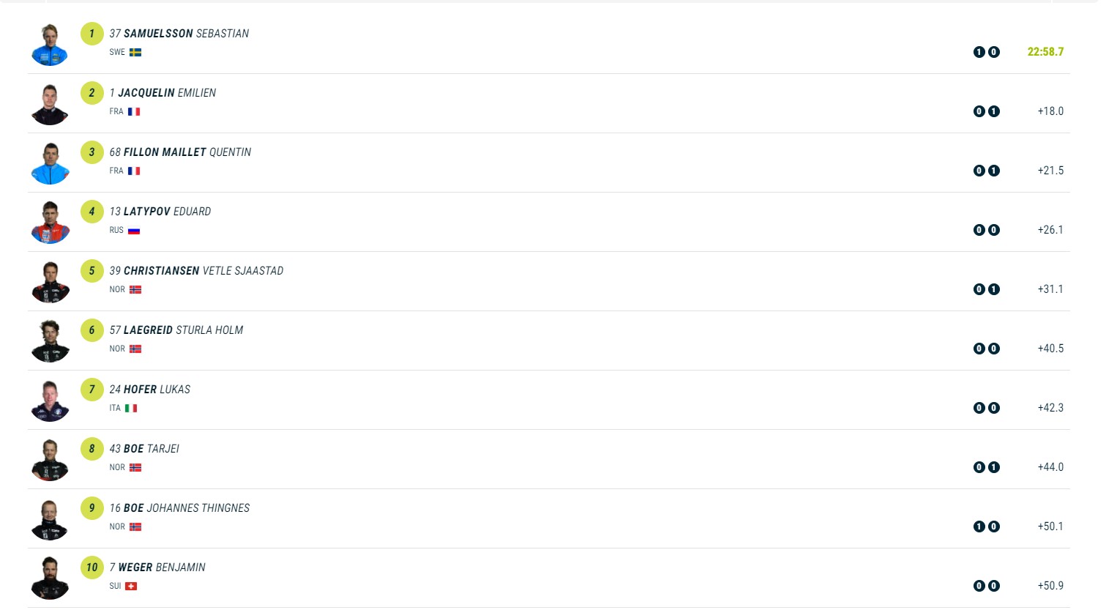Click the Italian flag icon
This screenshot has width=1117, height=610.
pyautogui.click(x=131, y=409)
